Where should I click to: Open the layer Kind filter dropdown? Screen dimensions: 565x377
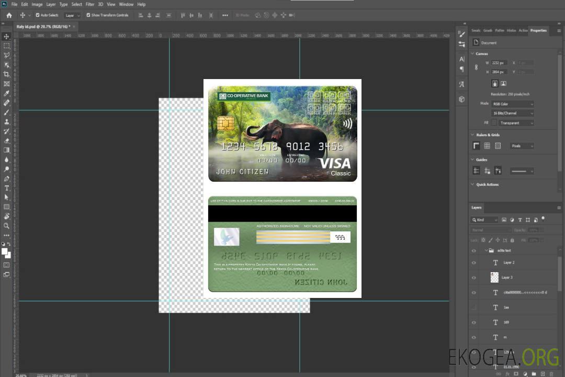click(x=484, y=220)
